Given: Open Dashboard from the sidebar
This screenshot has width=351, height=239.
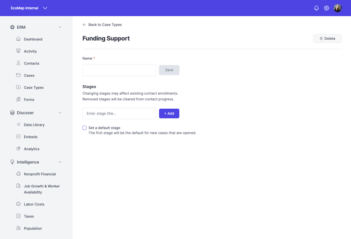Looking at the screenshot, I should (x=33, y=39).
